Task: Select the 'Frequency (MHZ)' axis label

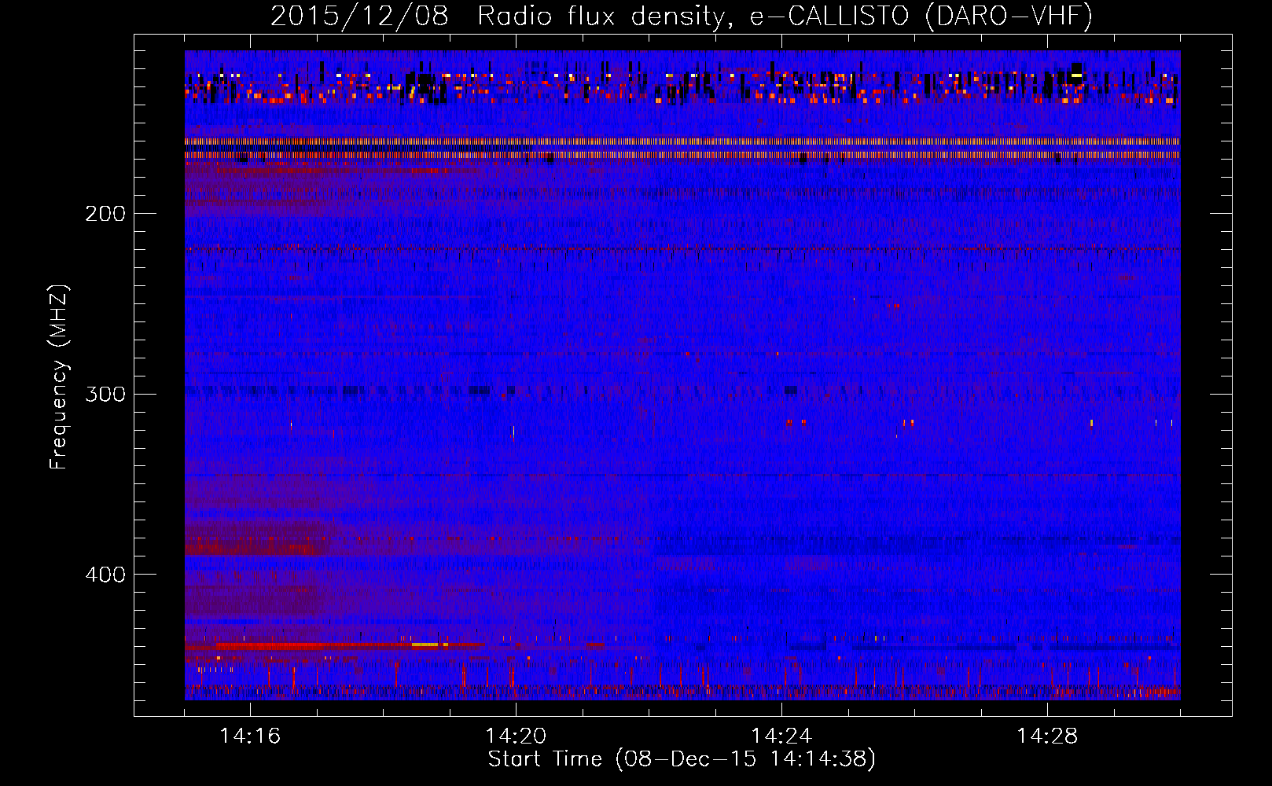Action: (59, 377)
